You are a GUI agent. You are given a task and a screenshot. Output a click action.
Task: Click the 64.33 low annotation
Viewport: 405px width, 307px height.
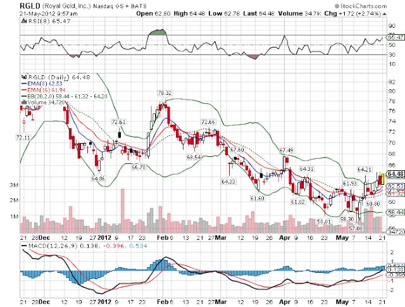click(228, 182)
